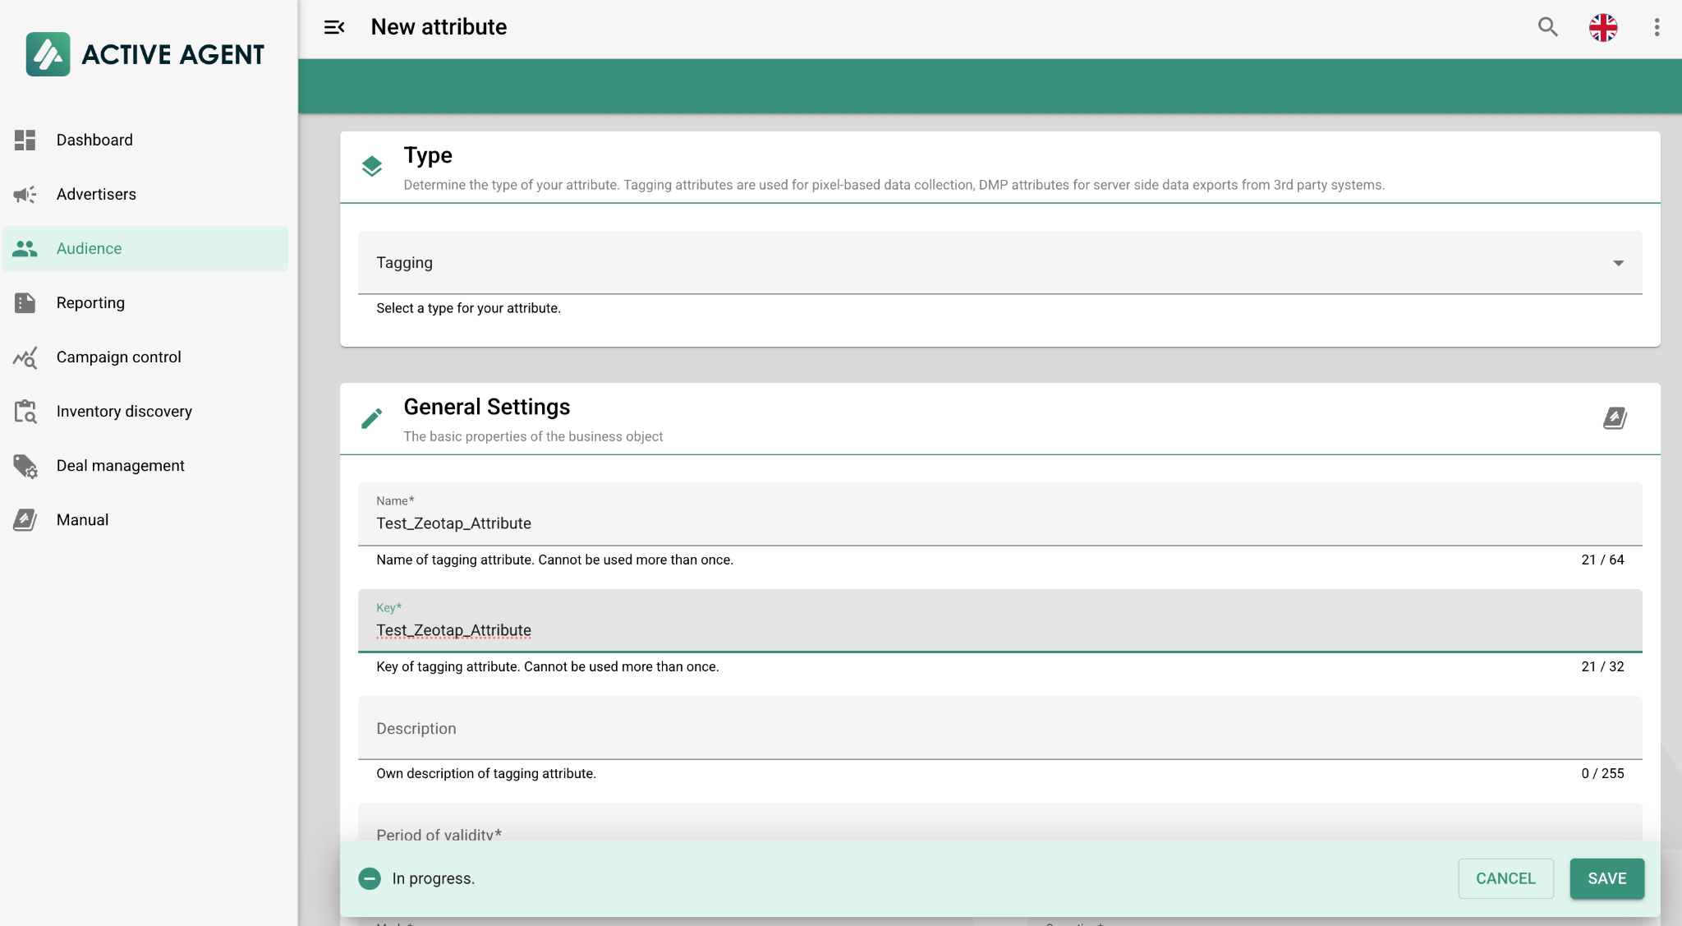Expand the Tagging type dropdown arrow
This screenshot has width=1682, height=926.
1618,263
